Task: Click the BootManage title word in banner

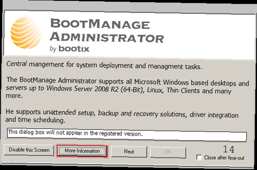Action: tap(100, 24)
